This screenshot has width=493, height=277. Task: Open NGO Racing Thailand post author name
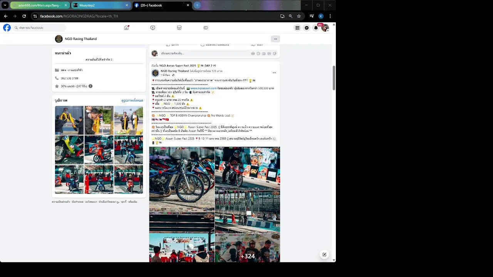coord(175,71)
